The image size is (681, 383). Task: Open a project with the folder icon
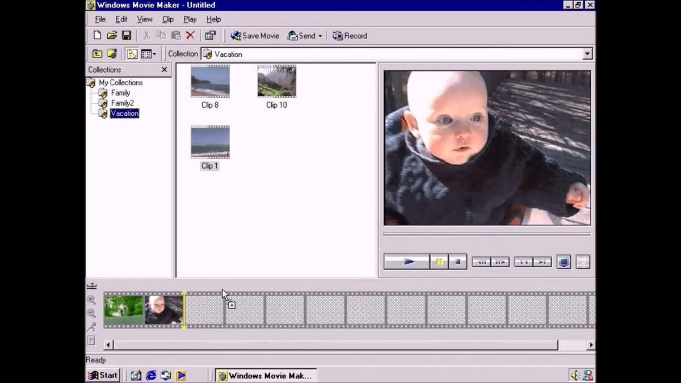(112, 36)
